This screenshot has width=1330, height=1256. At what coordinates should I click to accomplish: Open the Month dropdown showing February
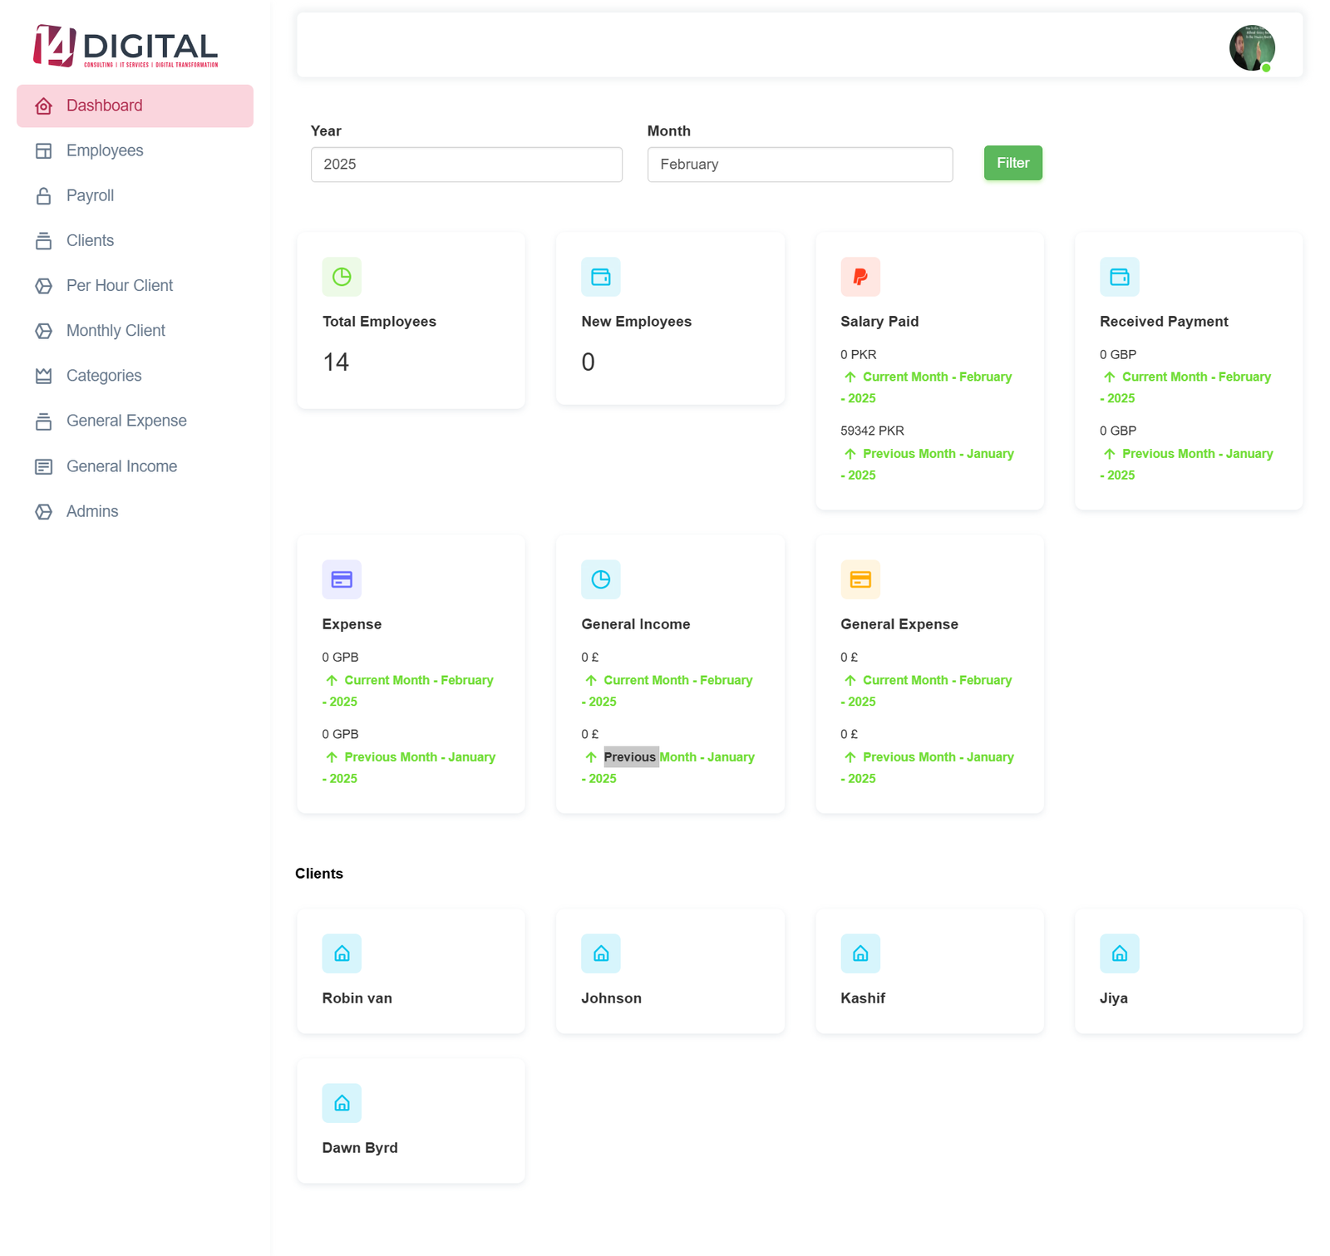point(800,165)
